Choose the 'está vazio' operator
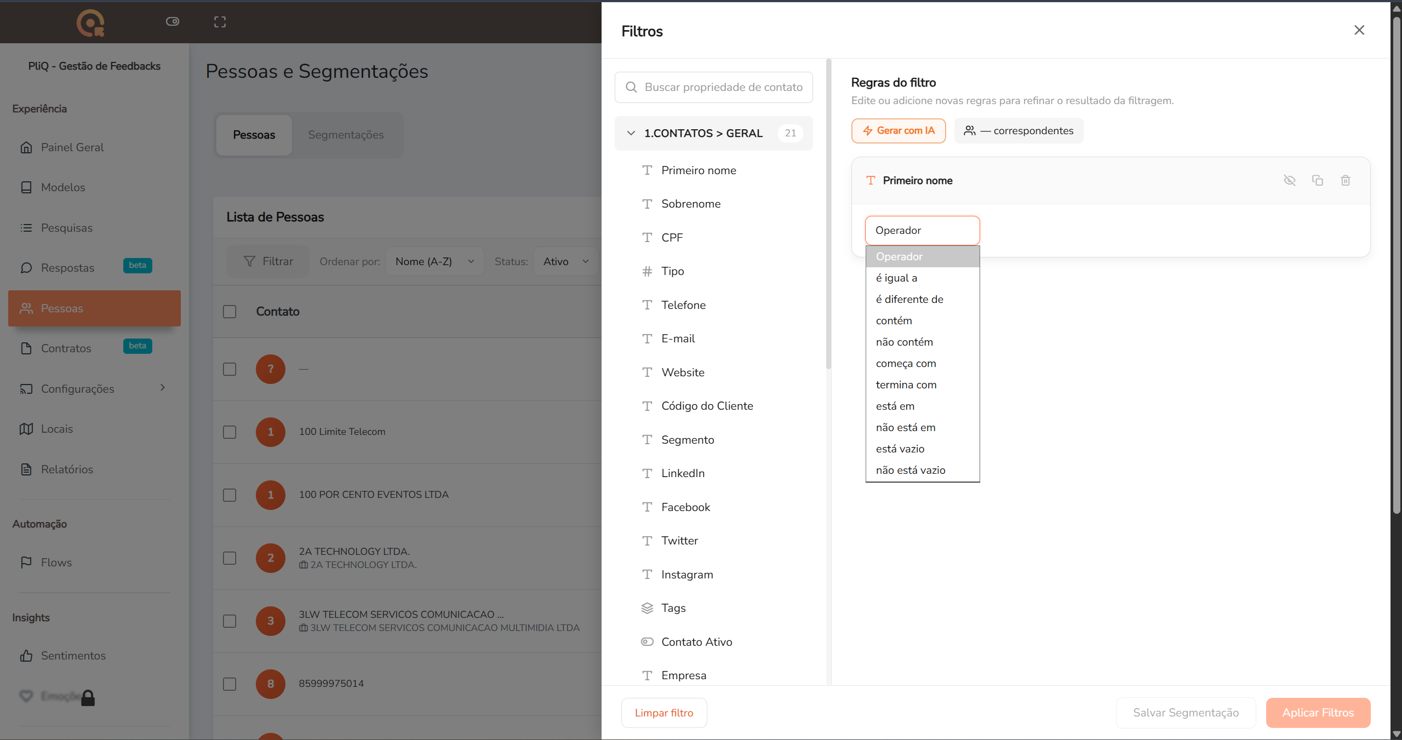 point(923,449)
